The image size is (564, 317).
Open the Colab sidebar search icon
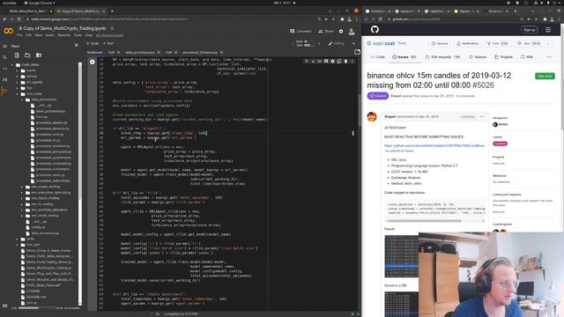pos(4,57)
